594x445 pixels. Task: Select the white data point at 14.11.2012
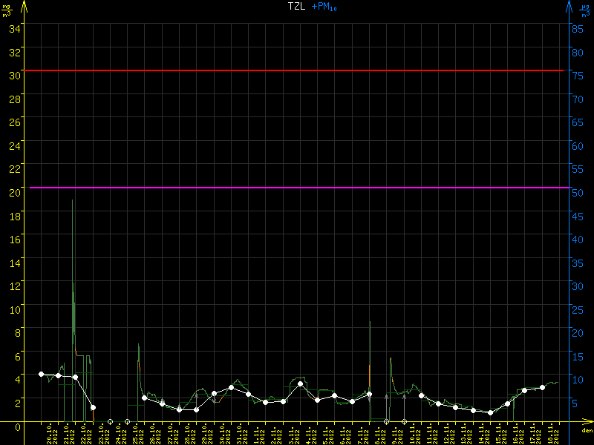490,412
